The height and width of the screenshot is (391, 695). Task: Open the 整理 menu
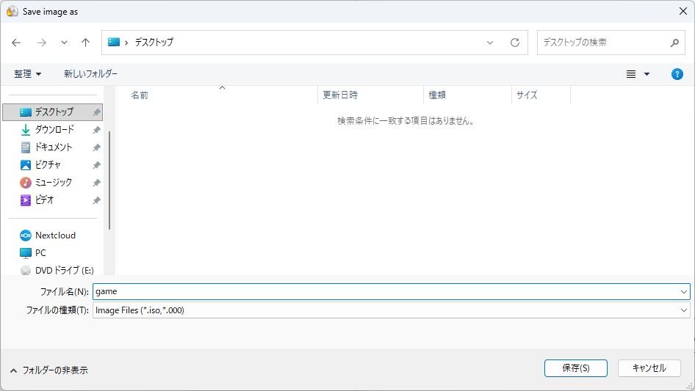coord(28,74)
